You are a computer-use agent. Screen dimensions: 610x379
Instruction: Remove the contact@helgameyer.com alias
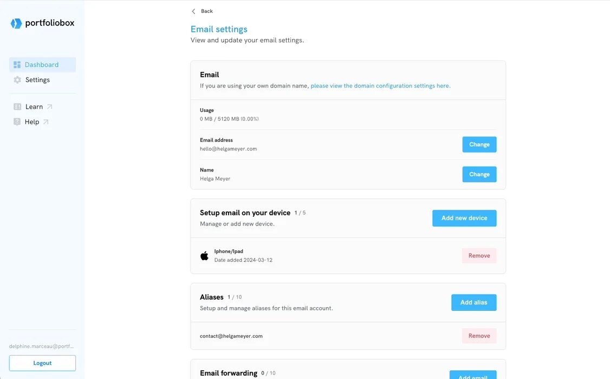tap(479, 336)
